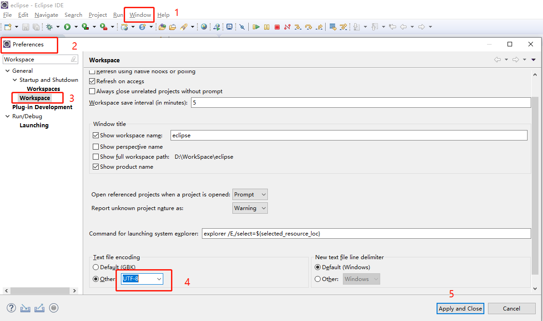The width and height of the screenshot is (543, 321).
Task: Enable Show perspective name checkbox
Action: 96,147
